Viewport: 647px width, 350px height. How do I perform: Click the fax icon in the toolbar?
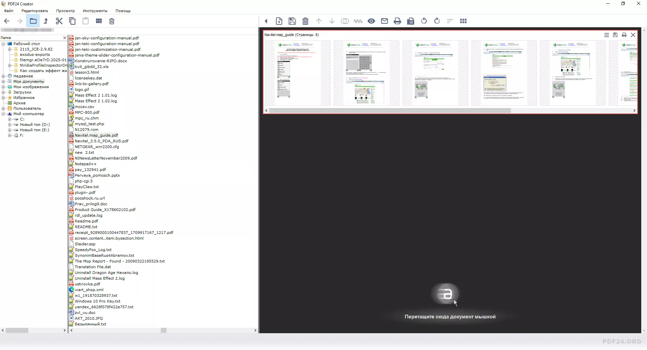tap(410, 21)
